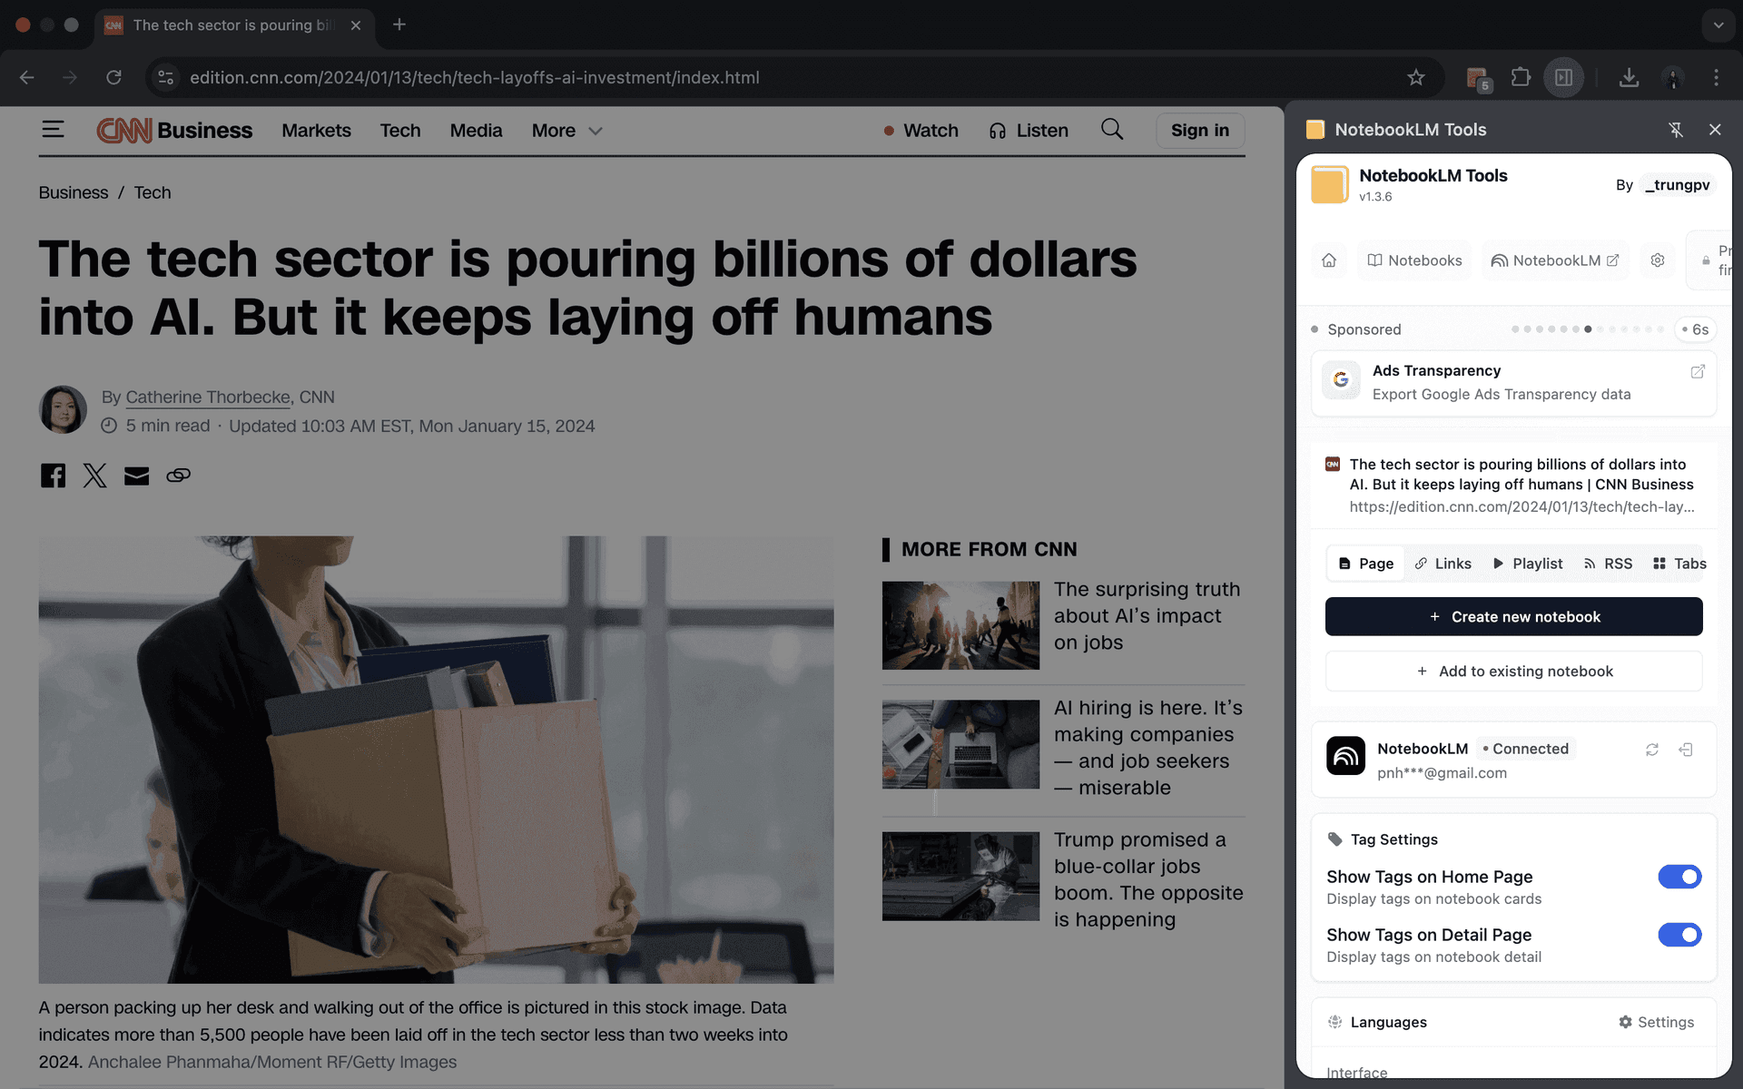The height and width of the screenshot is (1089, 1743).
Task: Share article via Facebook icon
Action: tap(53, 476)
